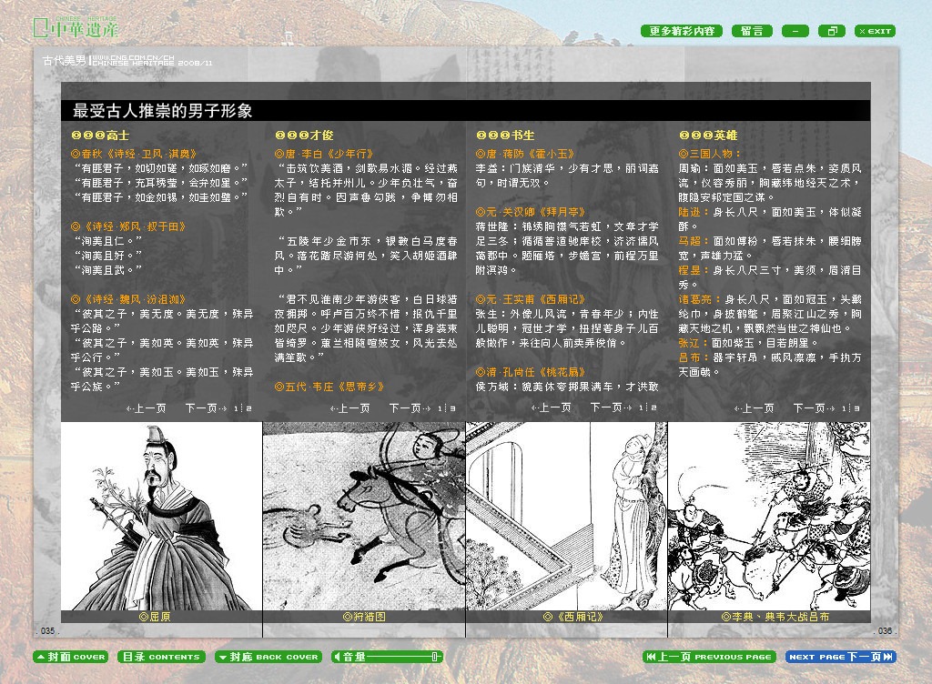Exit the magazine with the EXIT button
Image resolution: width=932 pixels, height=684 pixels.
[875, 31]
